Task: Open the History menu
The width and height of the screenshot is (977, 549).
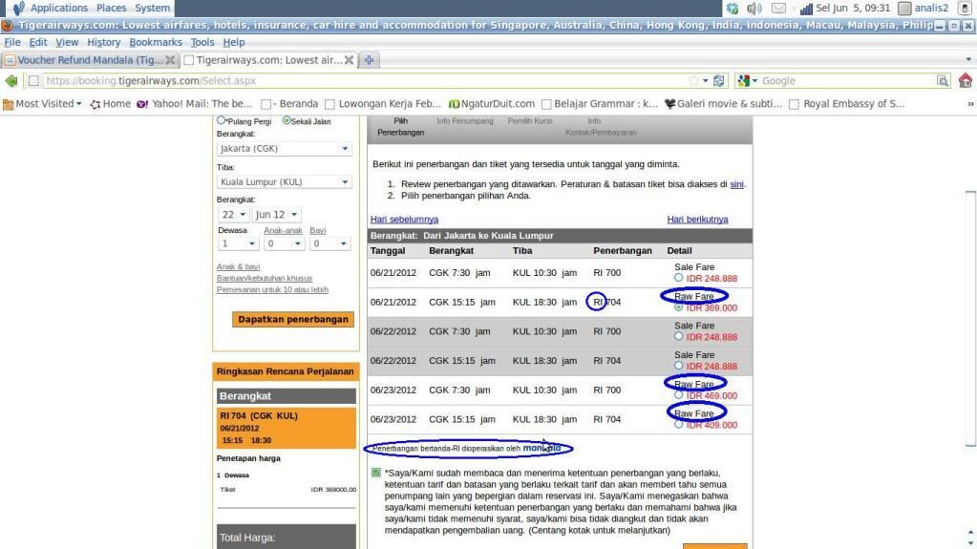Action: point(103,42)
